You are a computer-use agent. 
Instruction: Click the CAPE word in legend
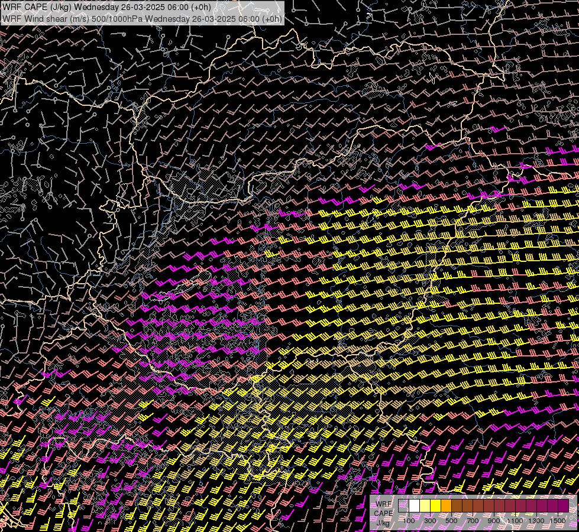384,513
